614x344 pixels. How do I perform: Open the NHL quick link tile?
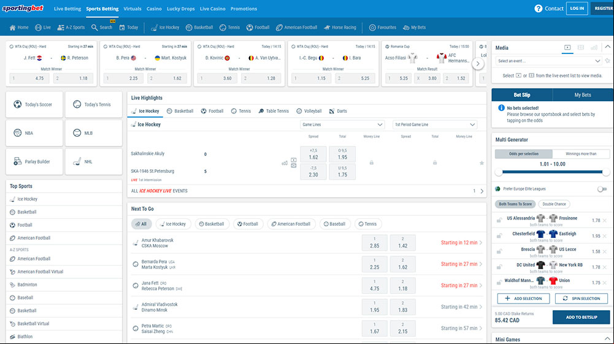pyautogui.click(x=94, y=162)
